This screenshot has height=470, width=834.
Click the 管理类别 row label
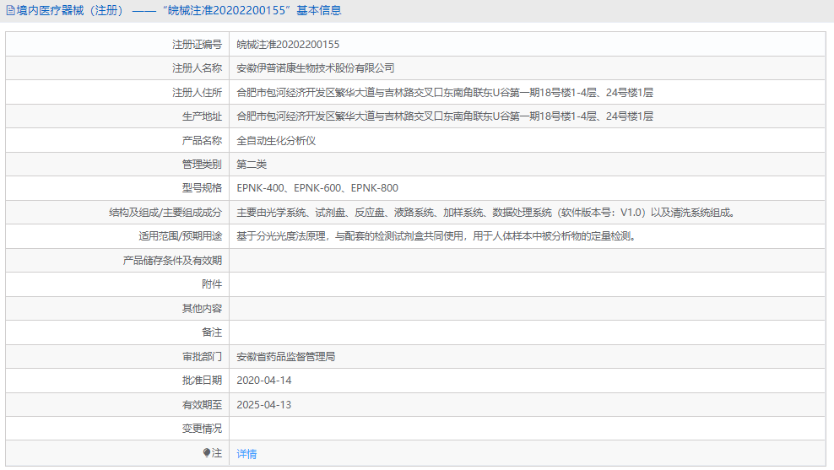[x=202, y=165]
